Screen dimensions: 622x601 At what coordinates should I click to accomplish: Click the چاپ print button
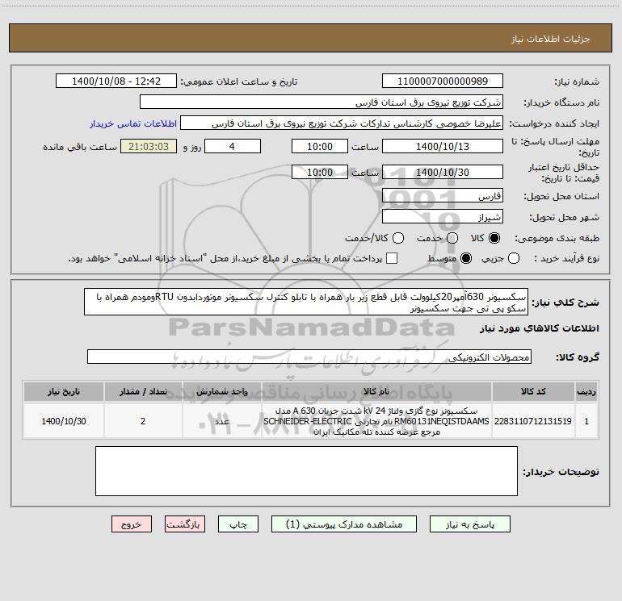(x=238, y=524)
